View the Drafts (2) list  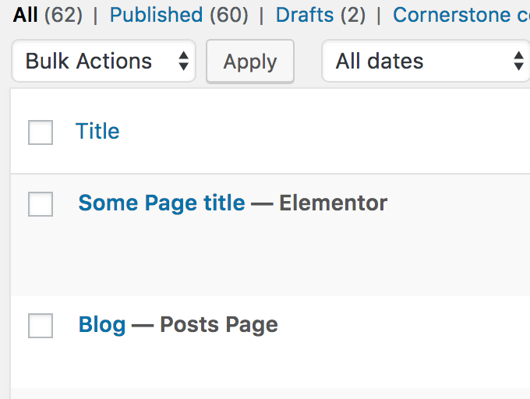[320, 15]
